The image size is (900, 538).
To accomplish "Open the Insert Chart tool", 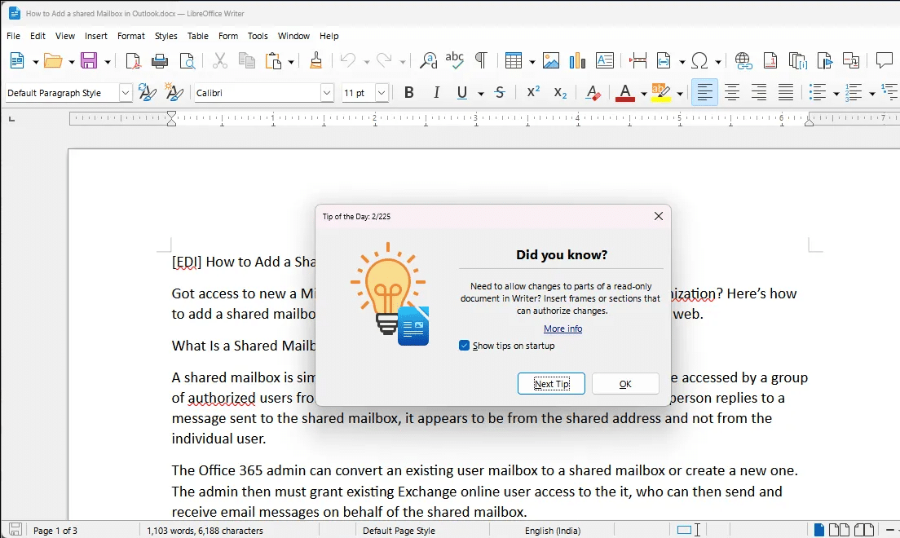I will [x=577, y=60].
